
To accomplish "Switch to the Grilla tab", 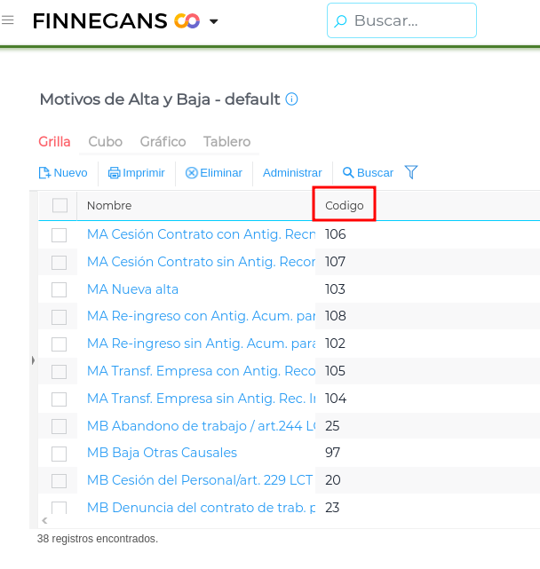I will point(54,141).
